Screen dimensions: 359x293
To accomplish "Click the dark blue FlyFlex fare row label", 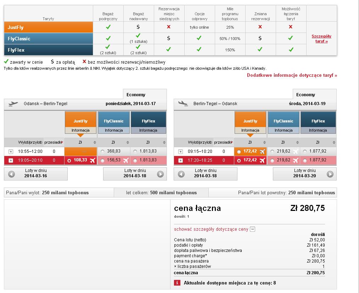I will pos(49,50).
